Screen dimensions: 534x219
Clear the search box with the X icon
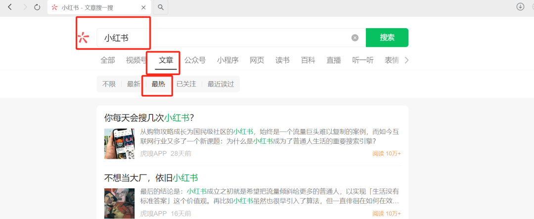tap(355, 38)
